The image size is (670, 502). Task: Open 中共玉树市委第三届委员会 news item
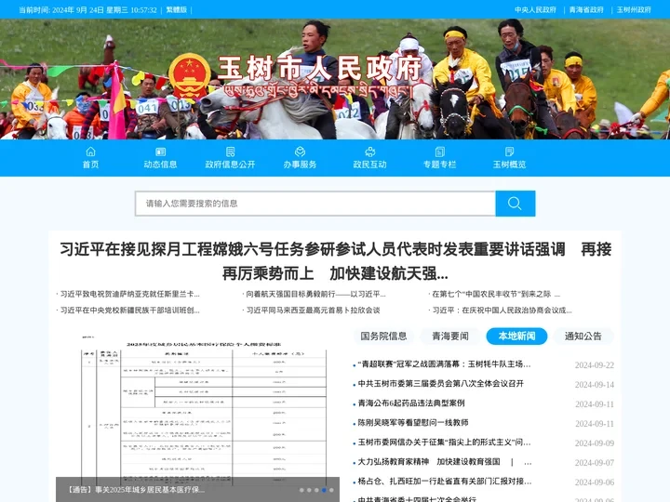coord(440,384)
